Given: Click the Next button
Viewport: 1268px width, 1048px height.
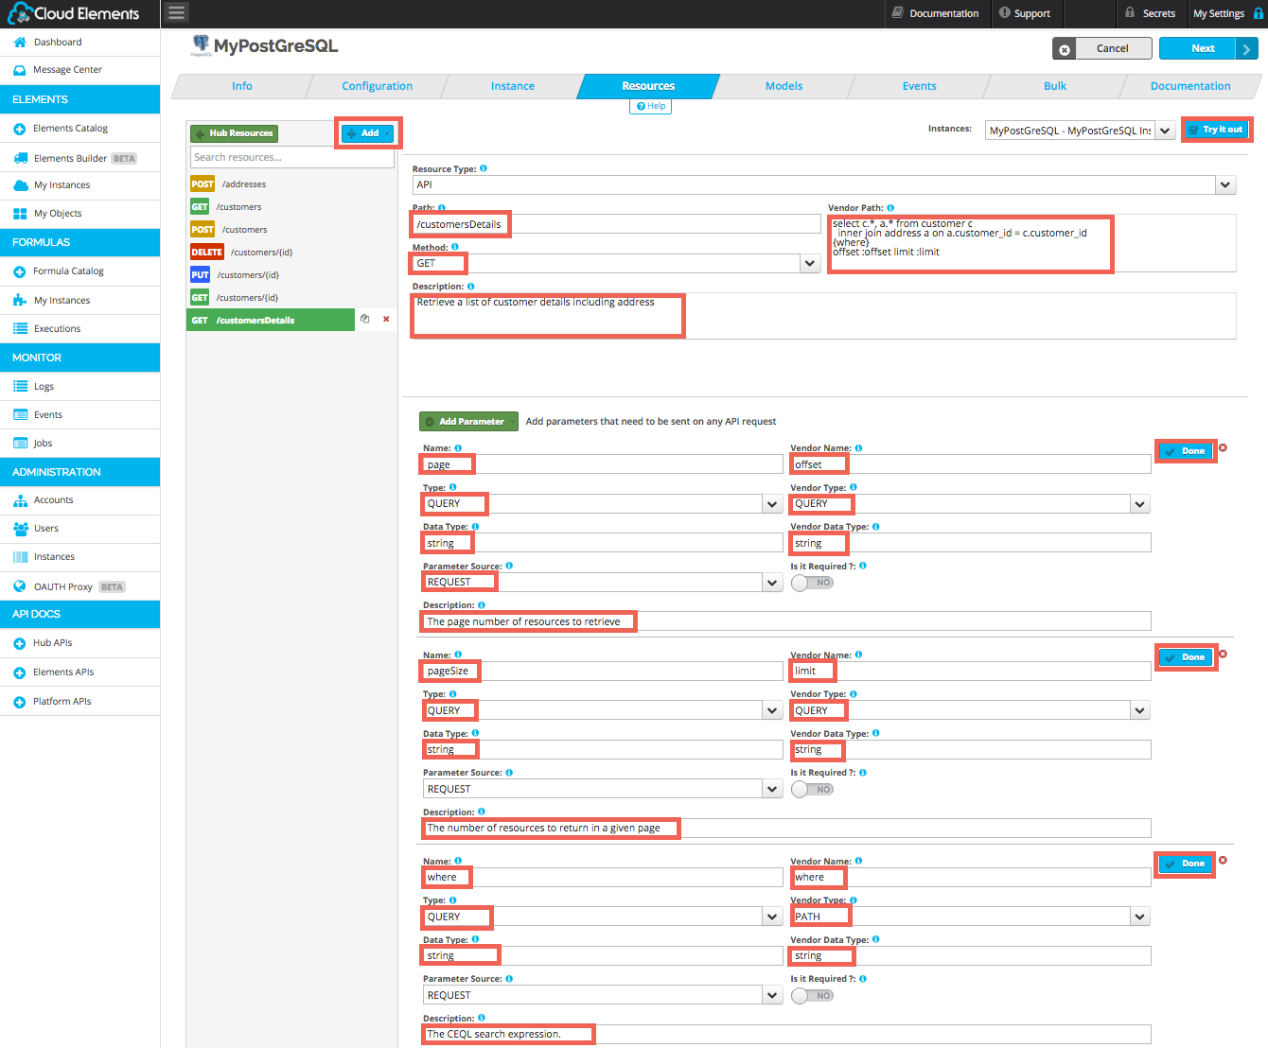Looking at the screenshot, I should (x=1208, y=48).
